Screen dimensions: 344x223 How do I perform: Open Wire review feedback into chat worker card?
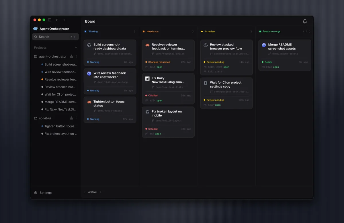tap(110, 81)
